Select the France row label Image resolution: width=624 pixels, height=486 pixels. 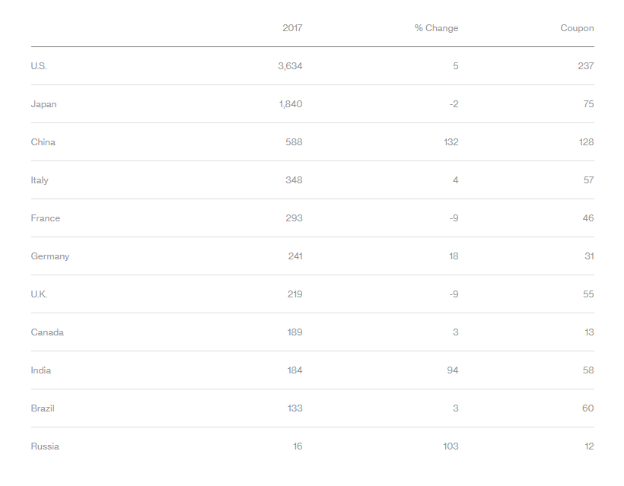(46, 218)
